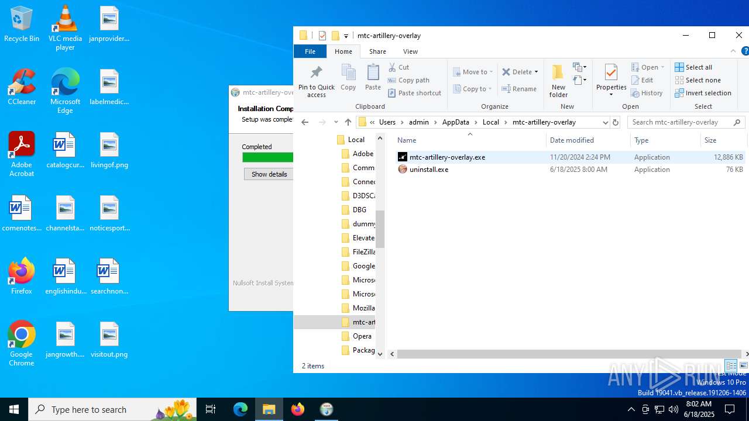Click AppData in the address breadcrumb
749x421 pixels.
(456, 122)
